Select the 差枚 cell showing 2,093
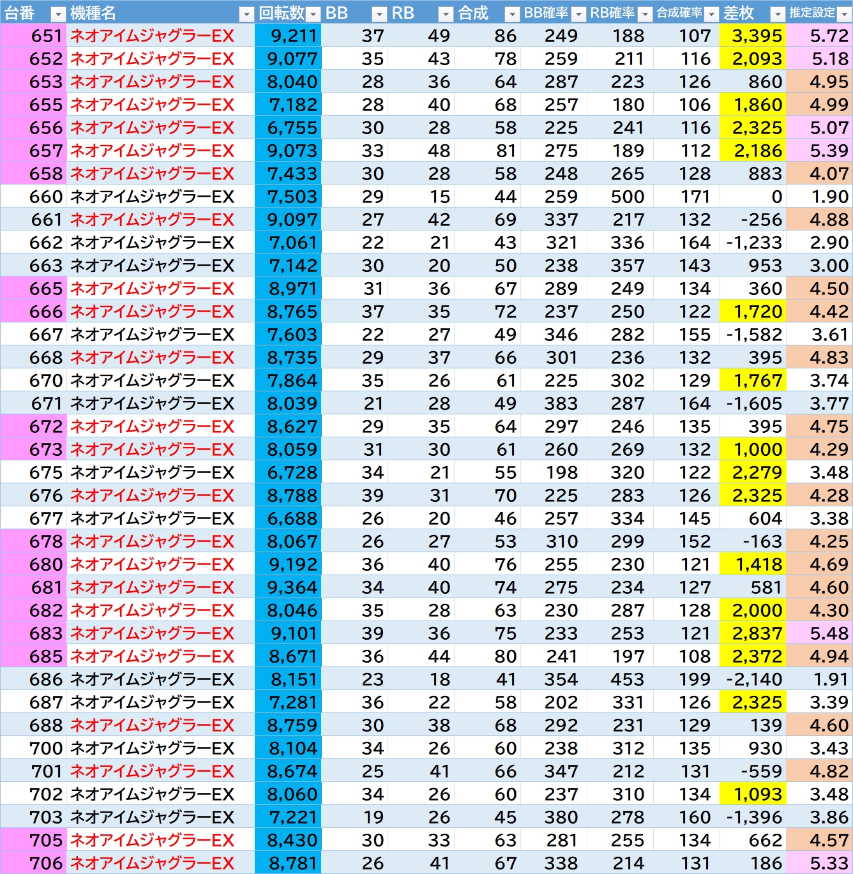 coord(753,59)
